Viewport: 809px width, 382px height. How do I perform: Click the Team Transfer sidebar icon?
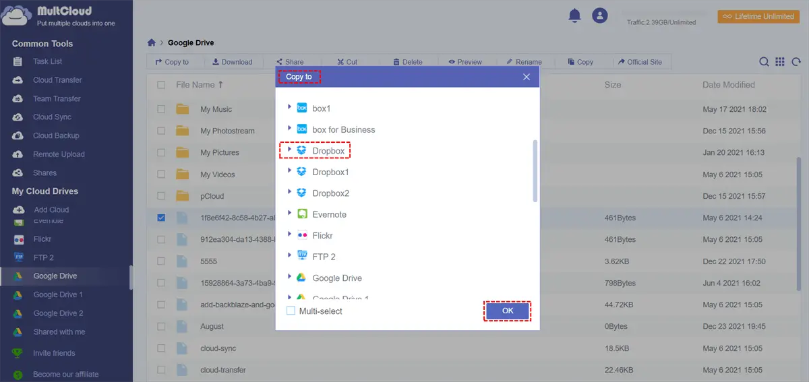[x=19, y=98]
